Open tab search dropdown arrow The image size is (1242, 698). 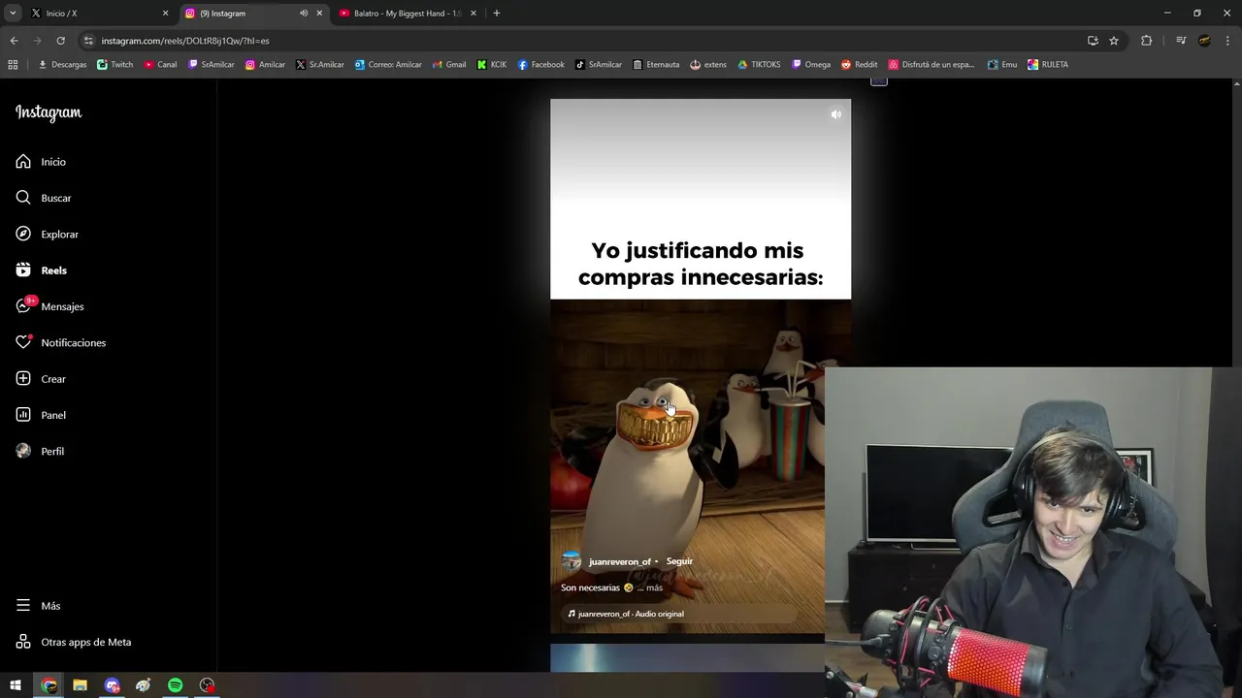13,14
